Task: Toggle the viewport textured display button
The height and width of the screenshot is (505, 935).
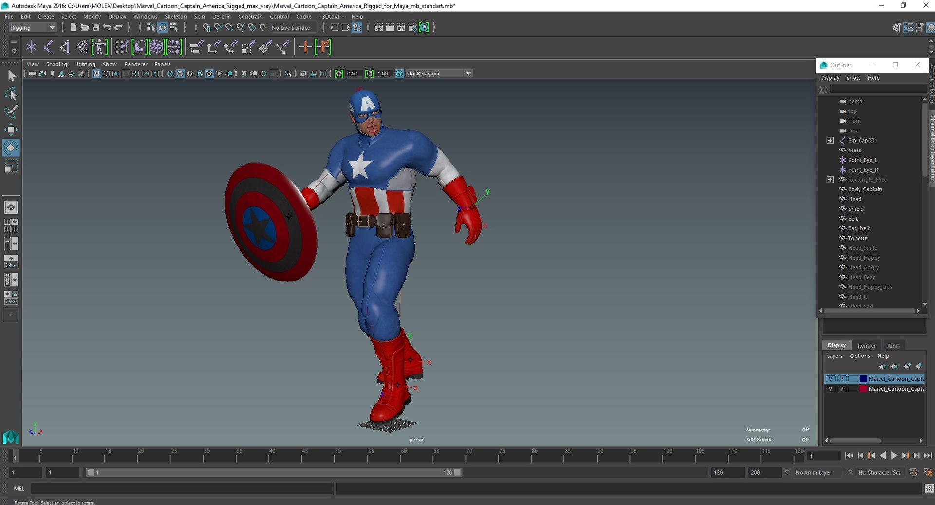Action: point(209,74)
